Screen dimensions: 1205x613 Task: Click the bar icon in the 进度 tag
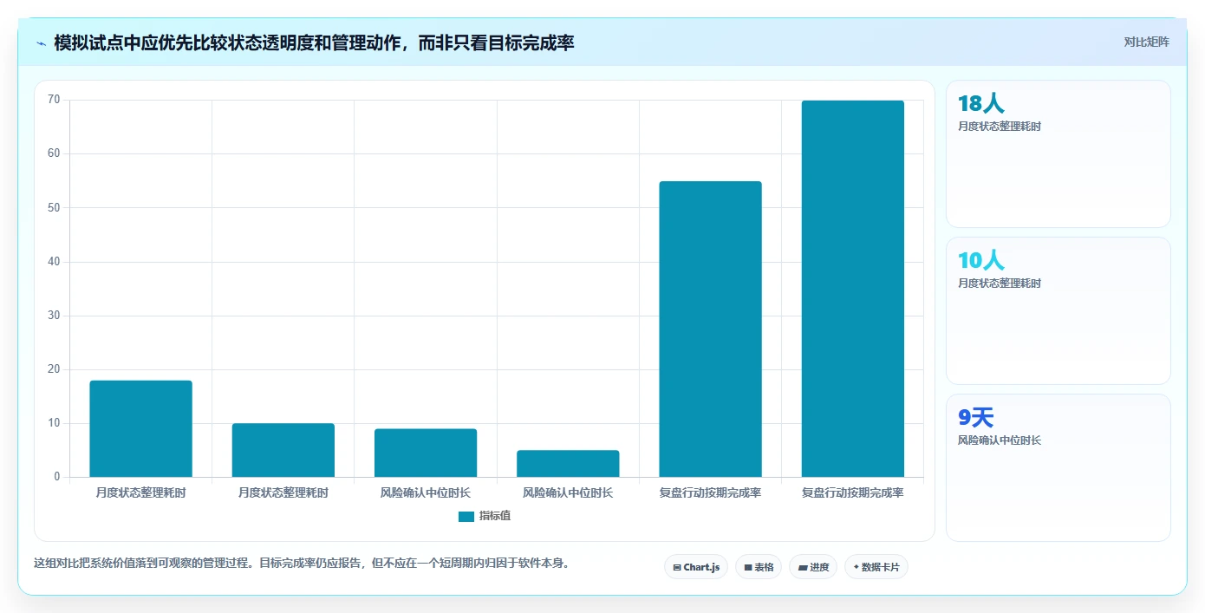pos(803,568)
